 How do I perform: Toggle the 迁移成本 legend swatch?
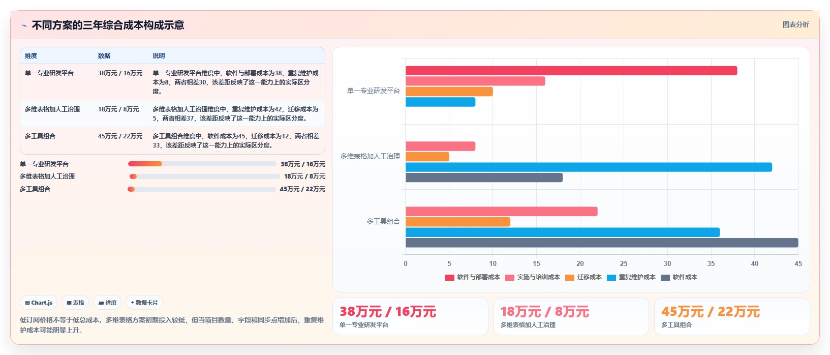tap(569, 277)
